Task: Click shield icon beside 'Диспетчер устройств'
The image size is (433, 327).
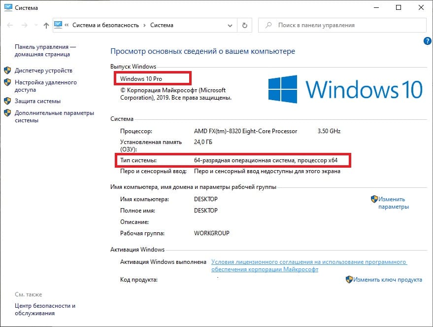Action: [x=7, y=70]
